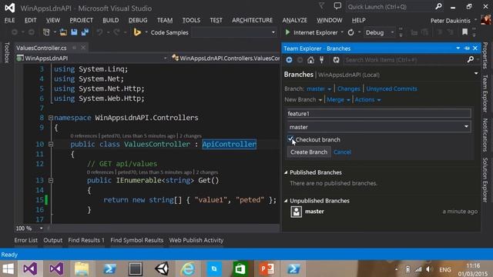
Task: Collapse the namespace block at line 8
Action: (51, 118)
